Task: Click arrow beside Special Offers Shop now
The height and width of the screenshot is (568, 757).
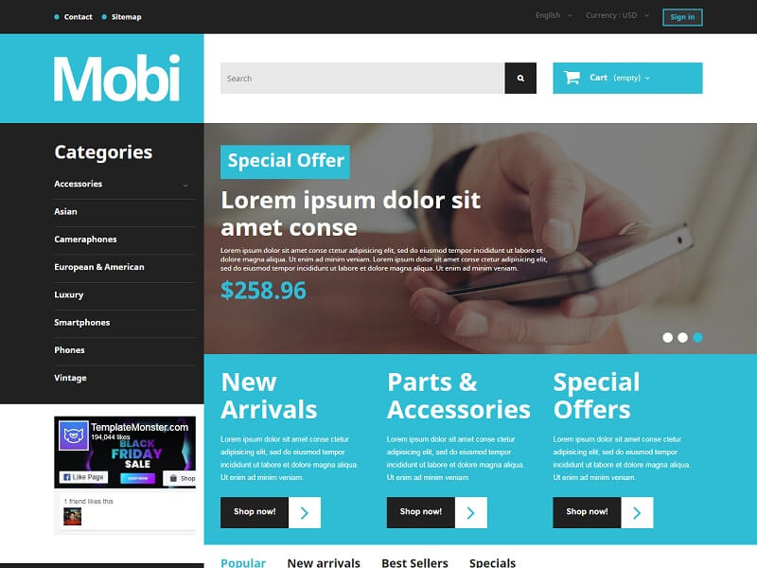Action: click(x=637, y=512)
